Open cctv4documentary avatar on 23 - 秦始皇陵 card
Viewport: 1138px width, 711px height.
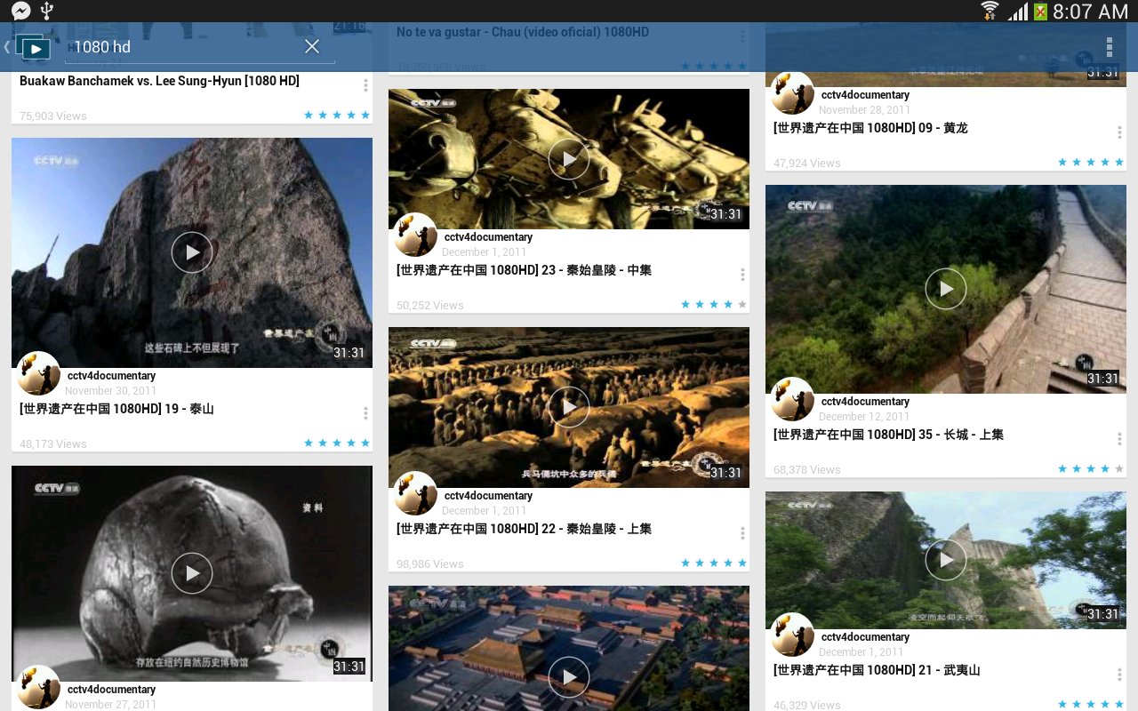coord(415,235)
